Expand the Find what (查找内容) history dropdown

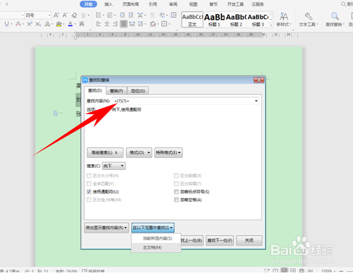[x=256, y=101]
